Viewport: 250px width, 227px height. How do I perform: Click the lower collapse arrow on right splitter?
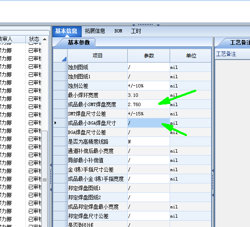tap(213, 195)
